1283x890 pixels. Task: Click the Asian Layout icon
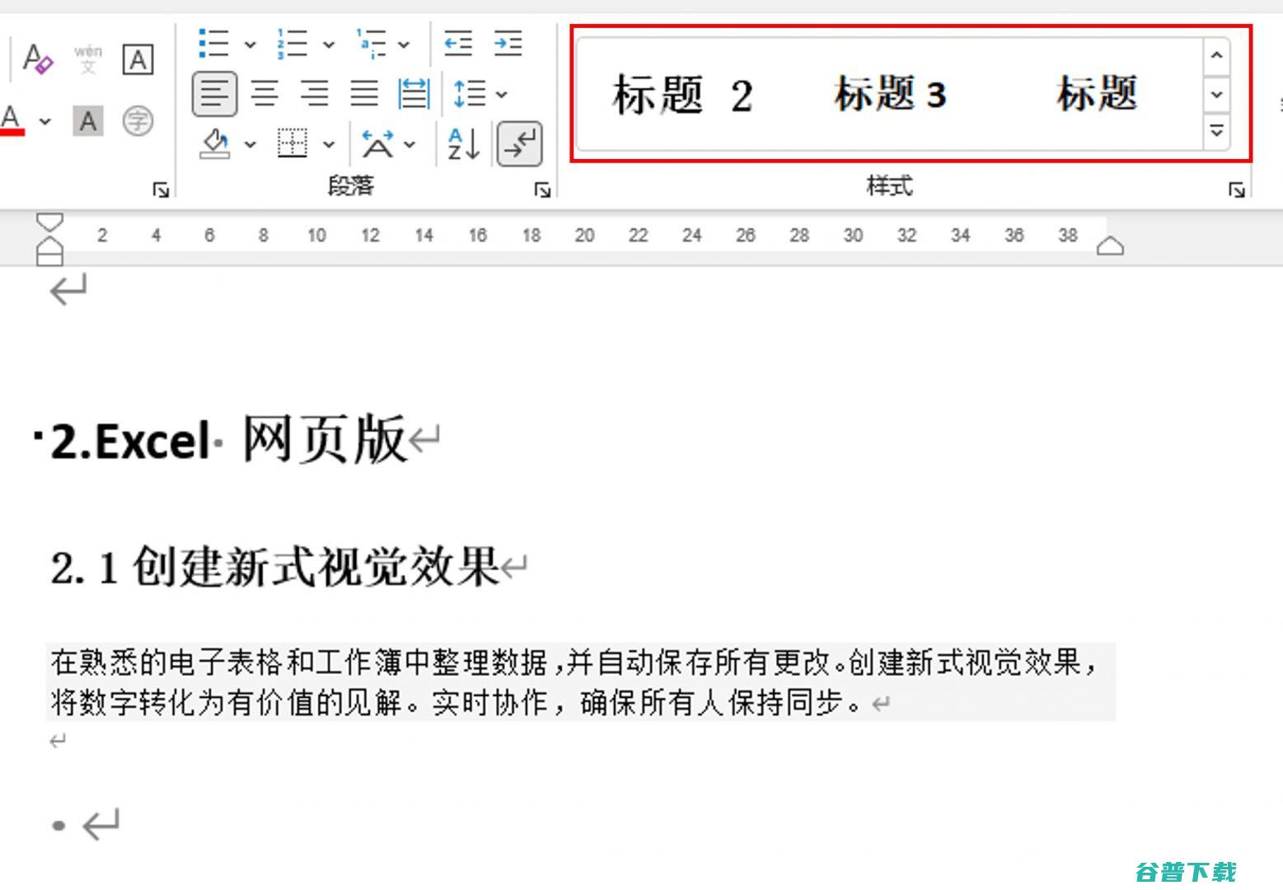point(377,143)
